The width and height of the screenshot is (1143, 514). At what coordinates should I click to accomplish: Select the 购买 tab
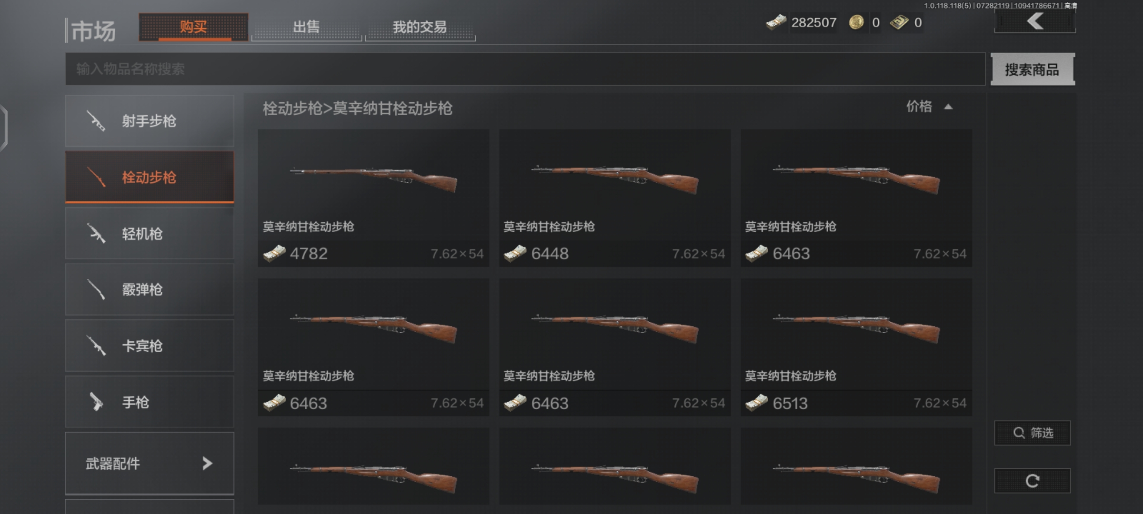click(193, 27)
